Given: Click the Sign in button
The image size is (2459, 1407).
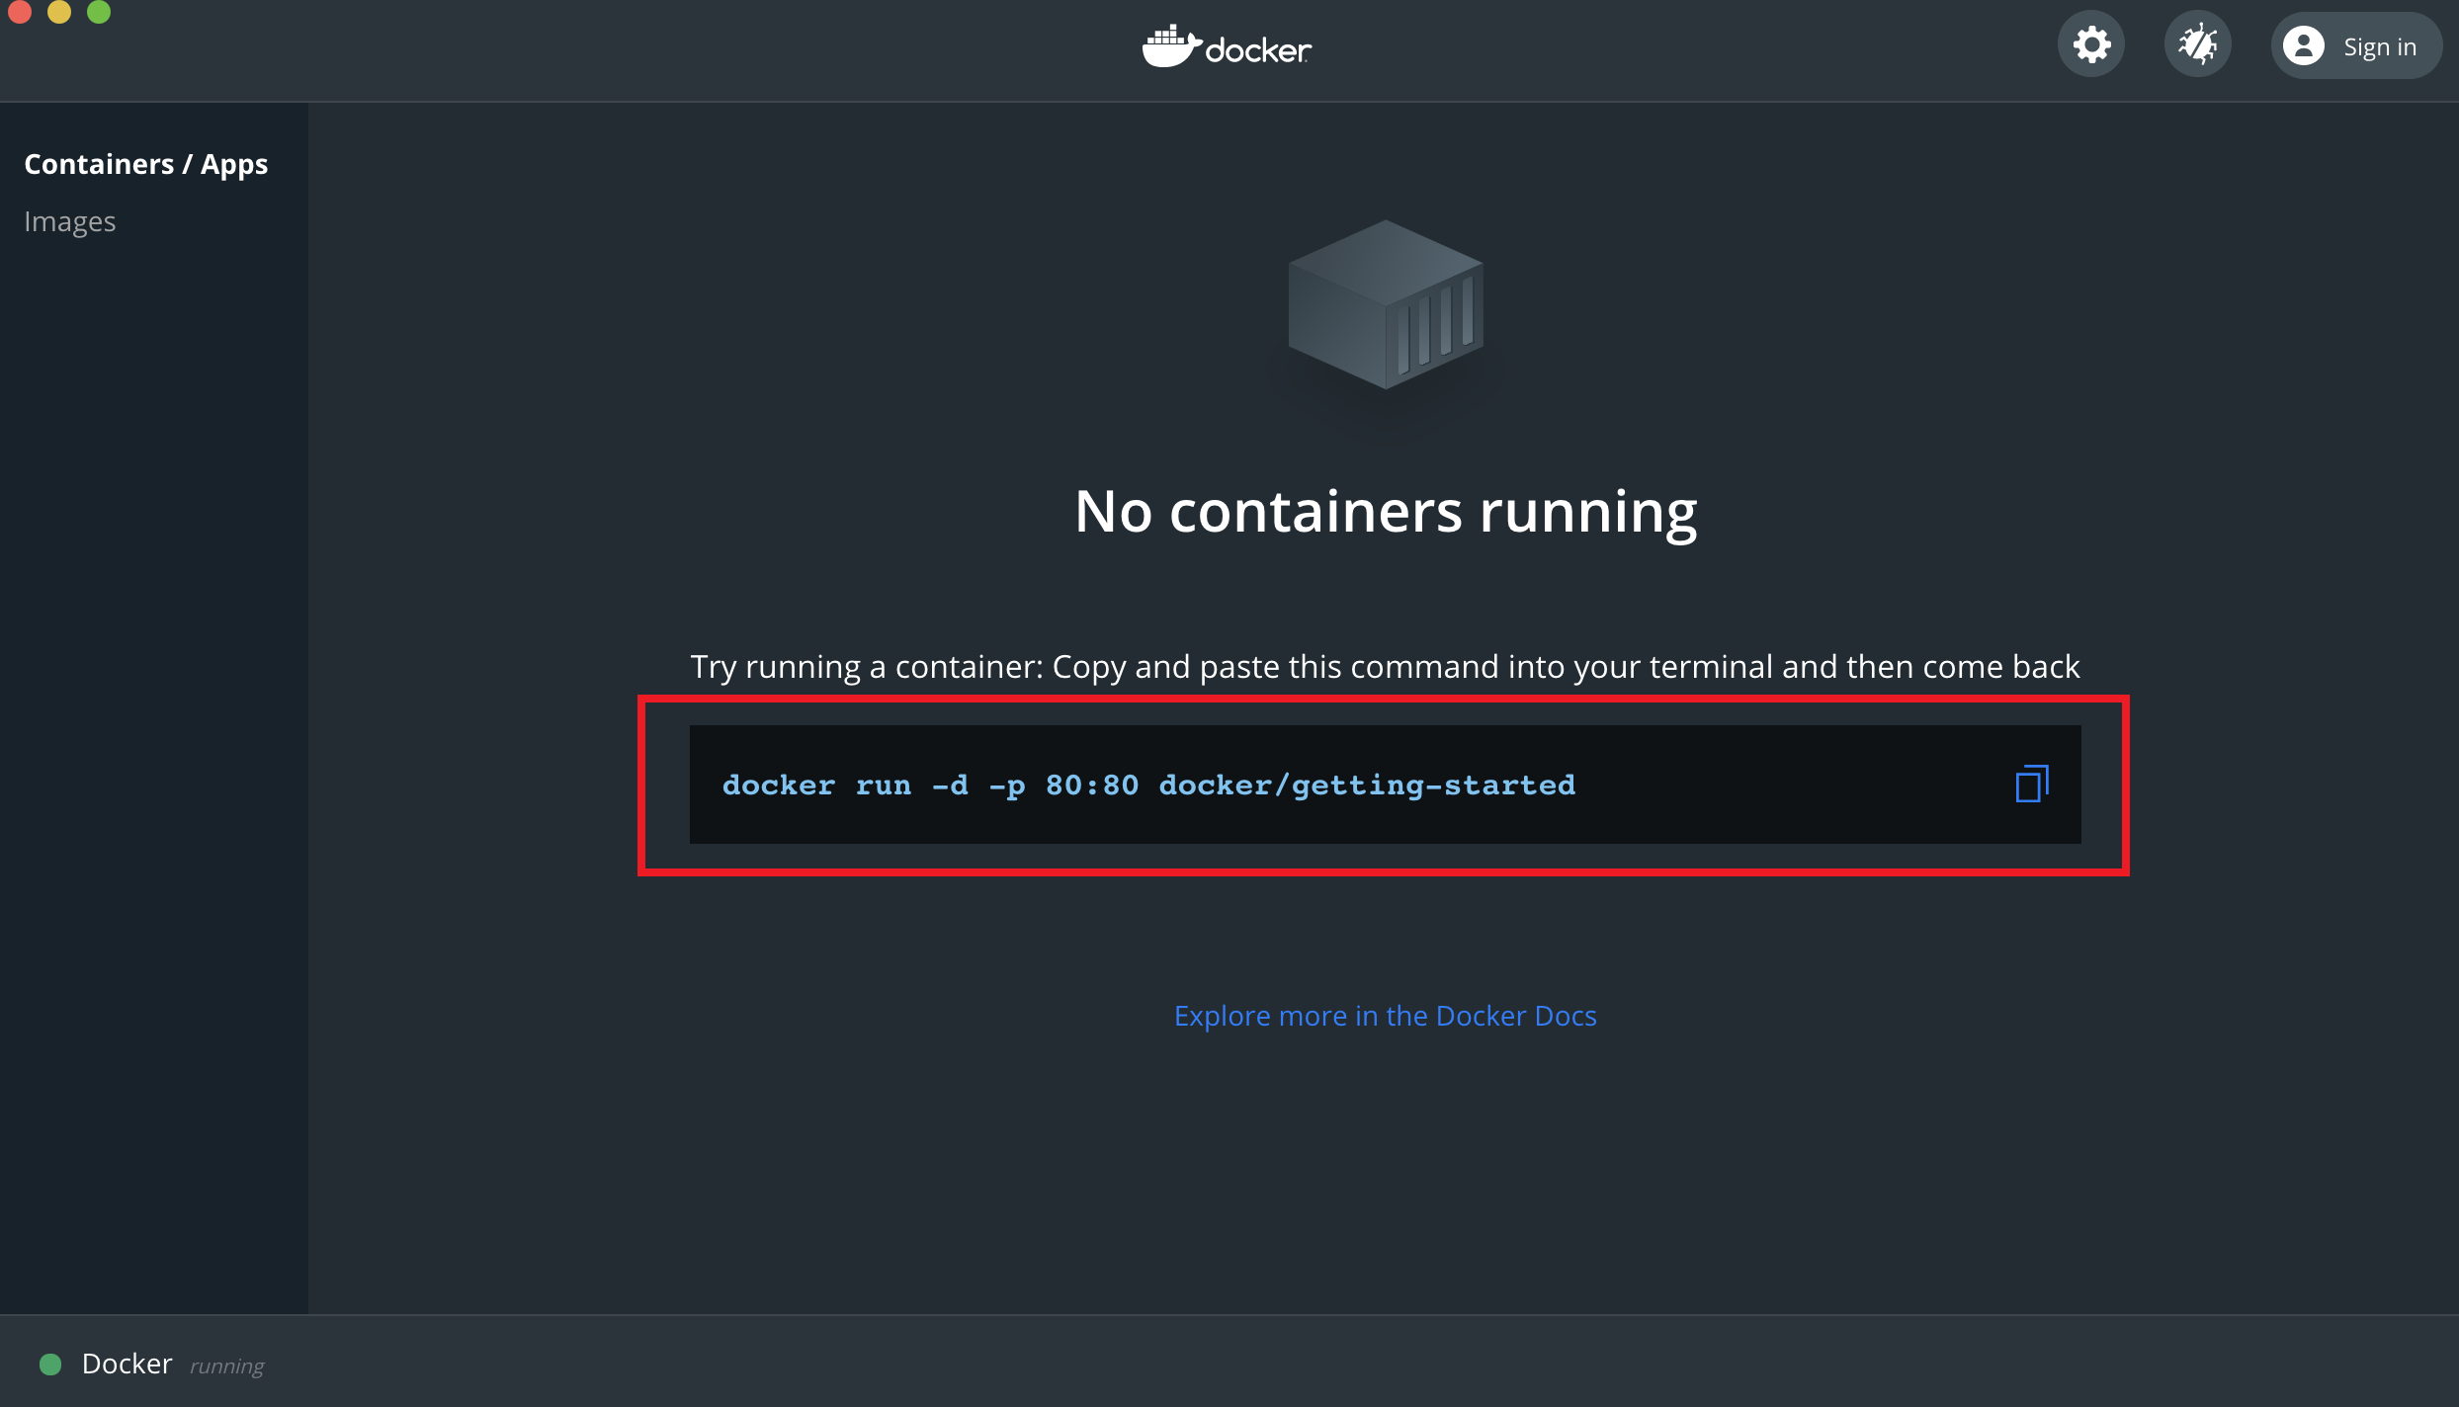Looking at the screenshot, I should tap(2356, 45).
